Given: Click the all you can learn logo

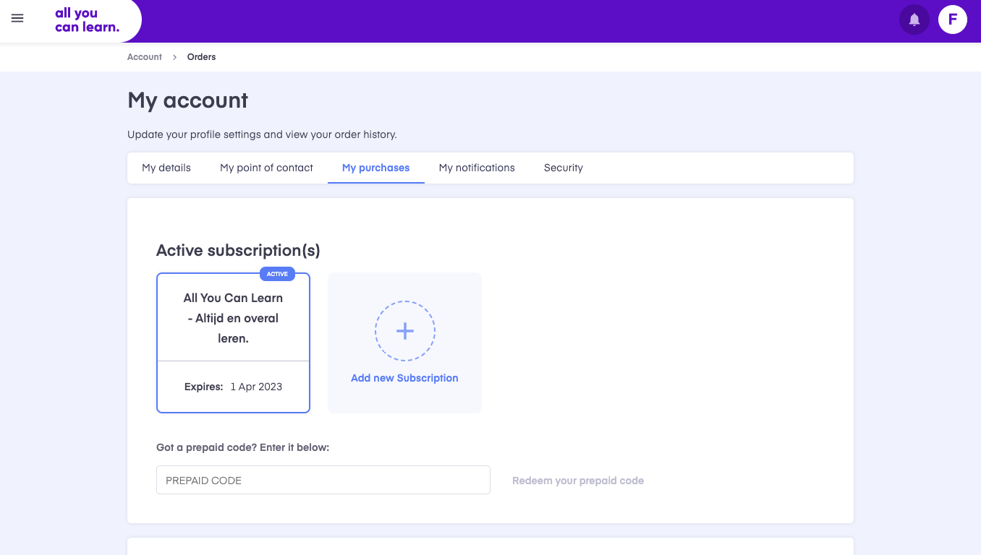Looking at the screenshot, I should point(87,20).
